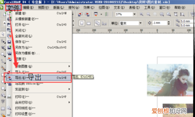
Task: Select the Pick arrow tool
Action: 3,34
